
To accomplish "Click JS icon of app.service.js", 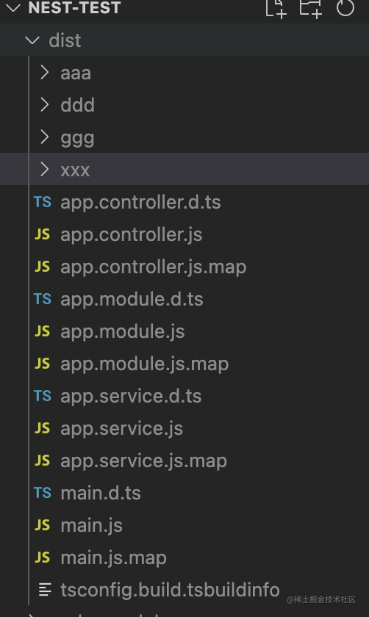I will [43, 428].
